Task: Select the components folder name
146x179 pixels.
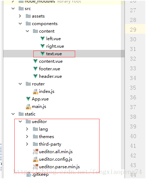Action: click(45, 24)
